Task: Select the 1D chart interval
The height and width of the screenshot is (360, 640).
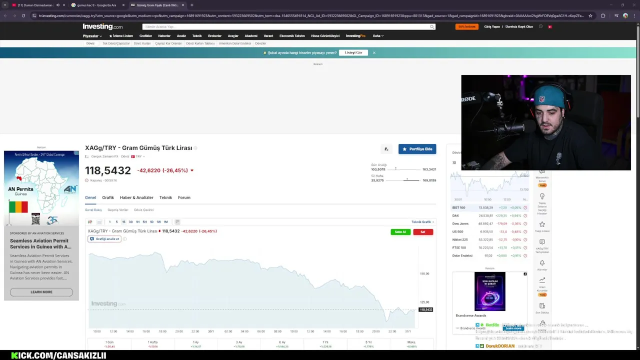Action: click(x=151, y=222)
